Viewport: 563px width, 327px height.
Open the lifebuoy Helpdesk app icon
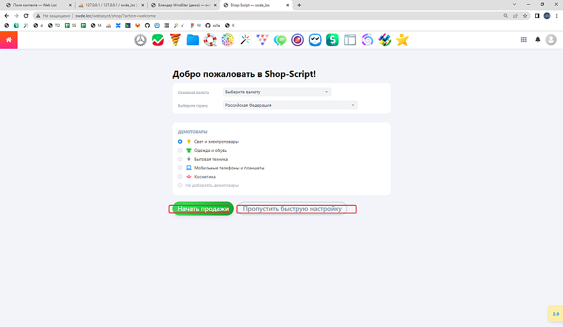[210, 40]
